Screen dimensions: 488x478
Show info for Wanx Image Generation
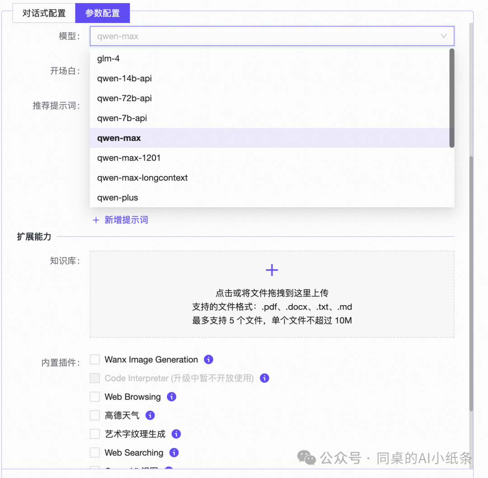click(208, 359)
